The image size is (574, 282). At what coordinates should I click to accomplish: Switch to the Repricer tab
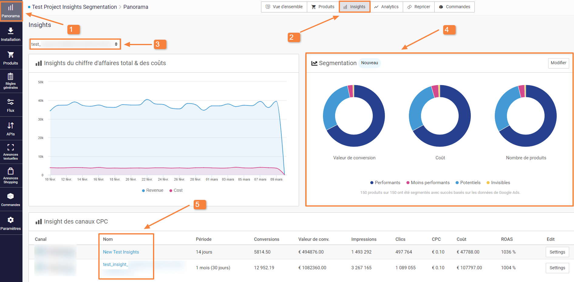pos(419,7)
